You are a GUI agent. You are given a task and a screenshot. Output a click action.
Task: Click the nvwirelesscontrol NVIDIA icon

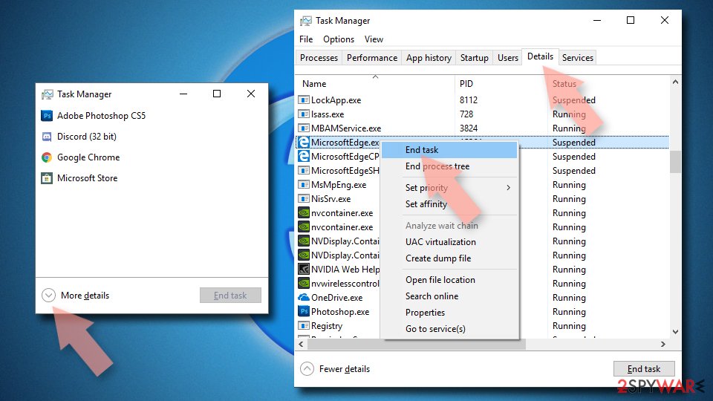point(303,283)
